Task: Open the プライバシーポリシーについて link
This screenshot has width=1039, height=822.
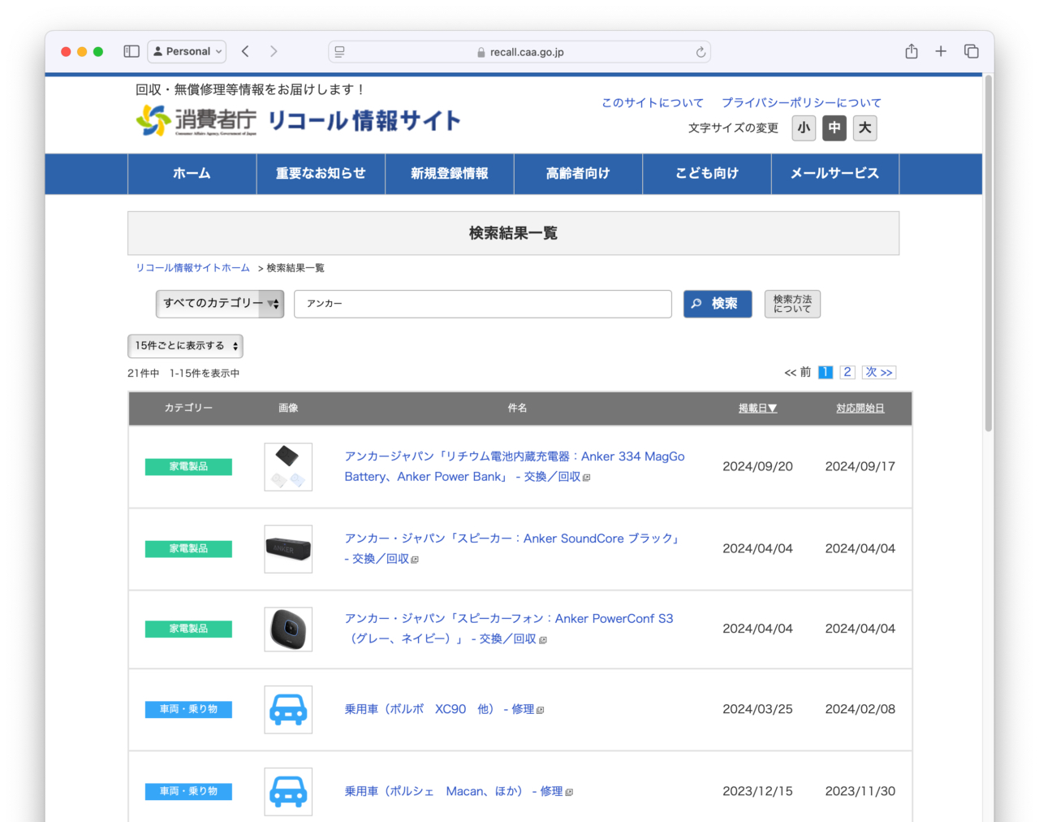Action: tap(801, 102)
